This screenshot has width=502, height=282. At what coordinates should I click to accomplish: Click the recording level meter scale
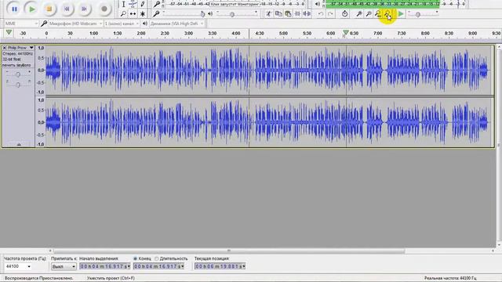coord(236,4)
